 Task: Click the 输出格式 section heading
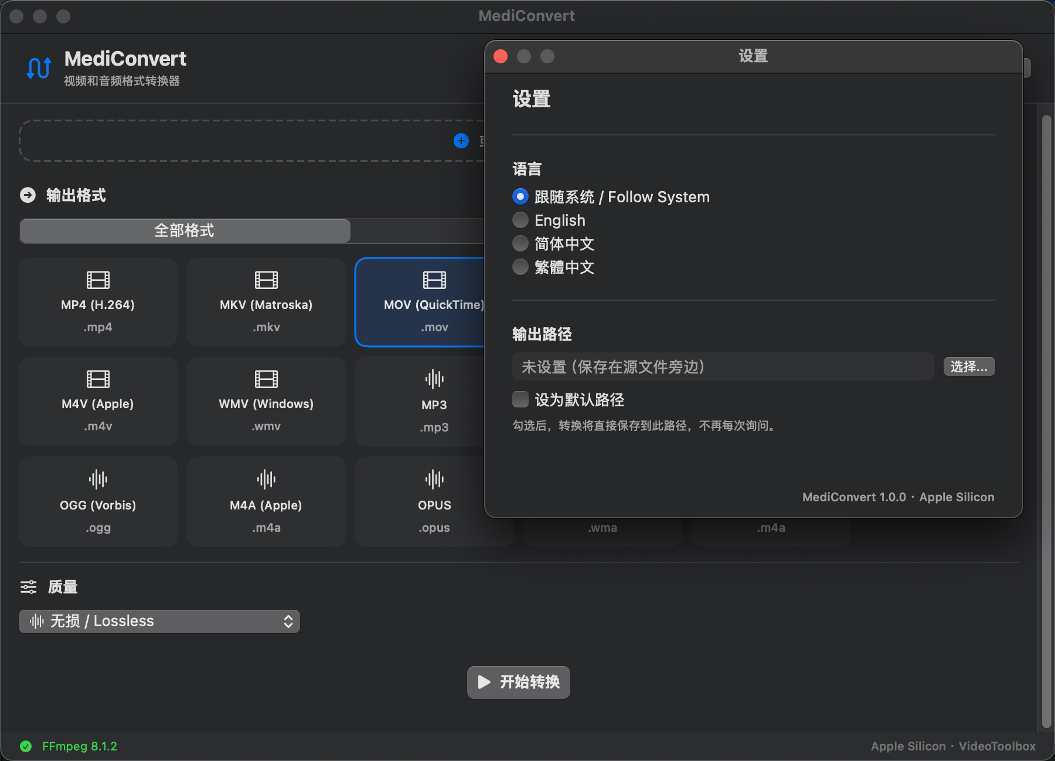pos(76,195)
